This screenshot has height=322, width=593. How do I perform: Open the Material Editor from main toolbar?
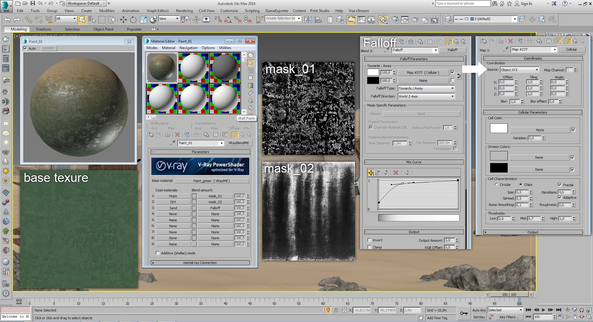[383, 19]
